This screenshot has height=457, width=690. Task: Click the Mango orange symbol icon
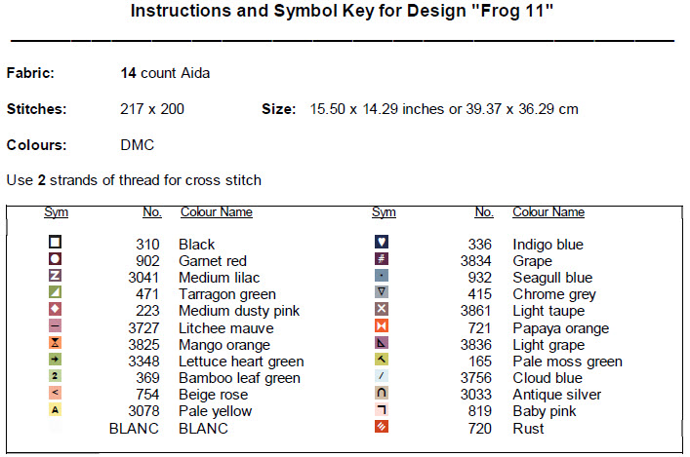click(x=56, y=343)
